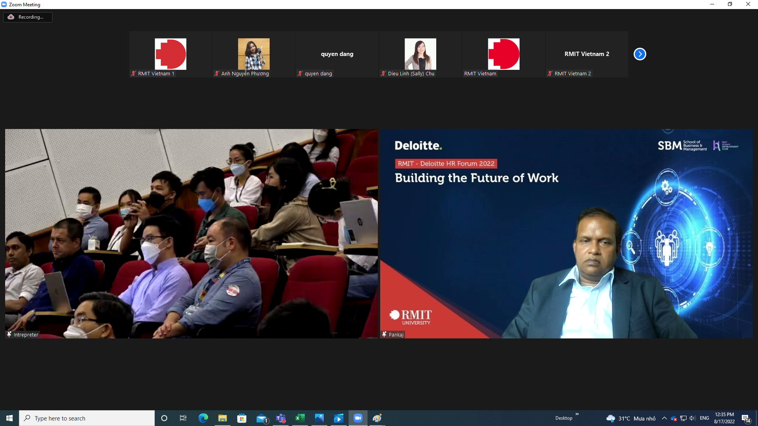Open Excel from the taskbar
The image size is (758, 426).
pos(300,418)
